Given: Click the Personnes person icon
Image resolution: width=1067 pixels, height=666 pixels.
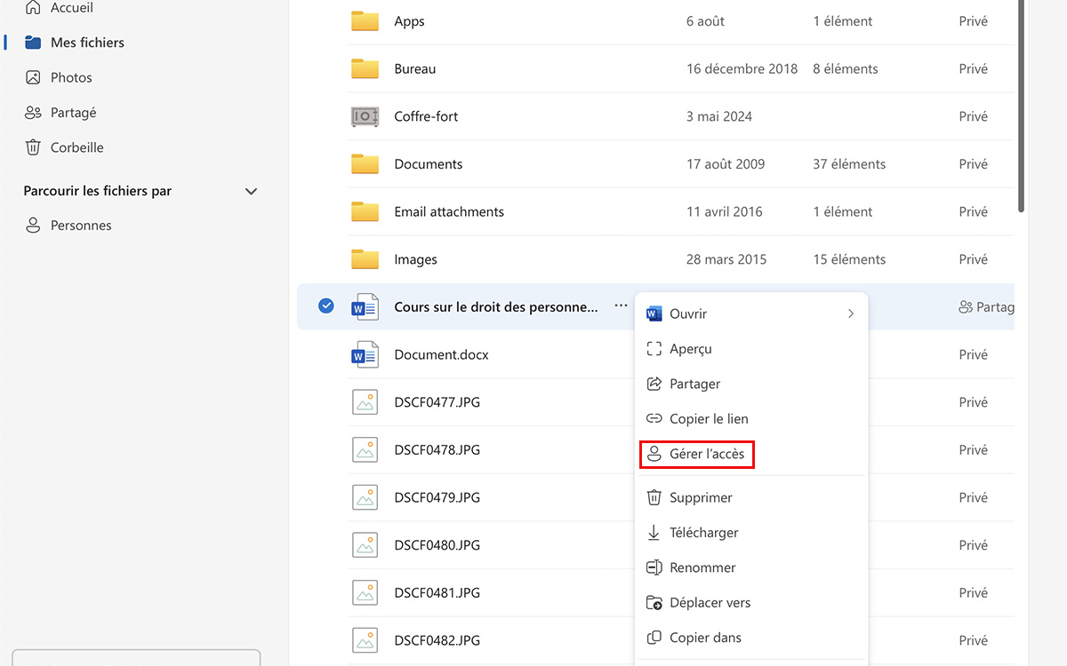Looking at the screenshot, I should point(33,226).
